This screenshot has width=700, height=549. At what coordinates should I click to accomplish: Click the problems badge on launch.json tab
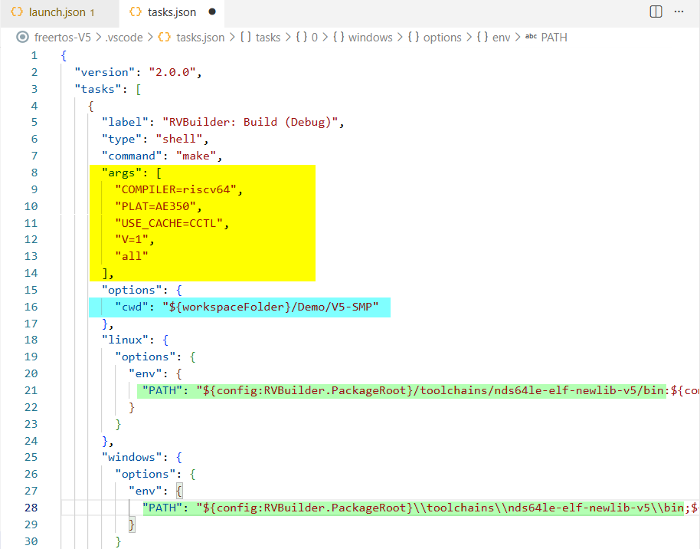point(92,12)
